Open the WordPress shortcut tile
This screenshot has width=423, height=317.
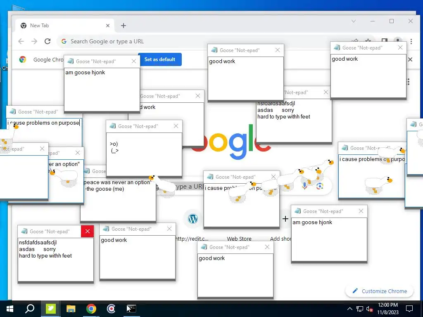click(193, 219)
